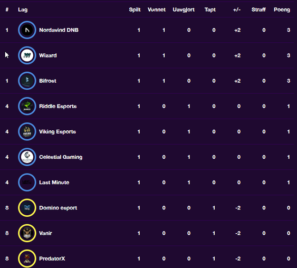Select the Straff column header
Screen dimensions: 297x268
point(258,9)
